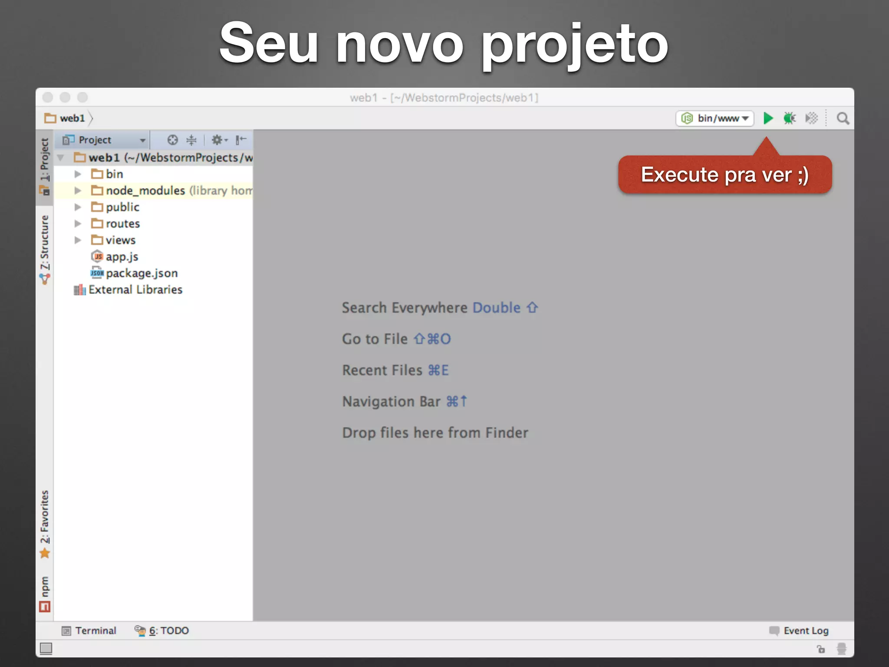Viewport: 889px width, 667px height.
Task: Select web1 project root row
Action: (154, 158)
